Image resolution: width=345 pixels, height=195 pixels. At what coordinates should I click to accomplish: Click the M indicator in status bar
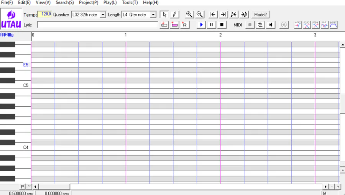325,193
